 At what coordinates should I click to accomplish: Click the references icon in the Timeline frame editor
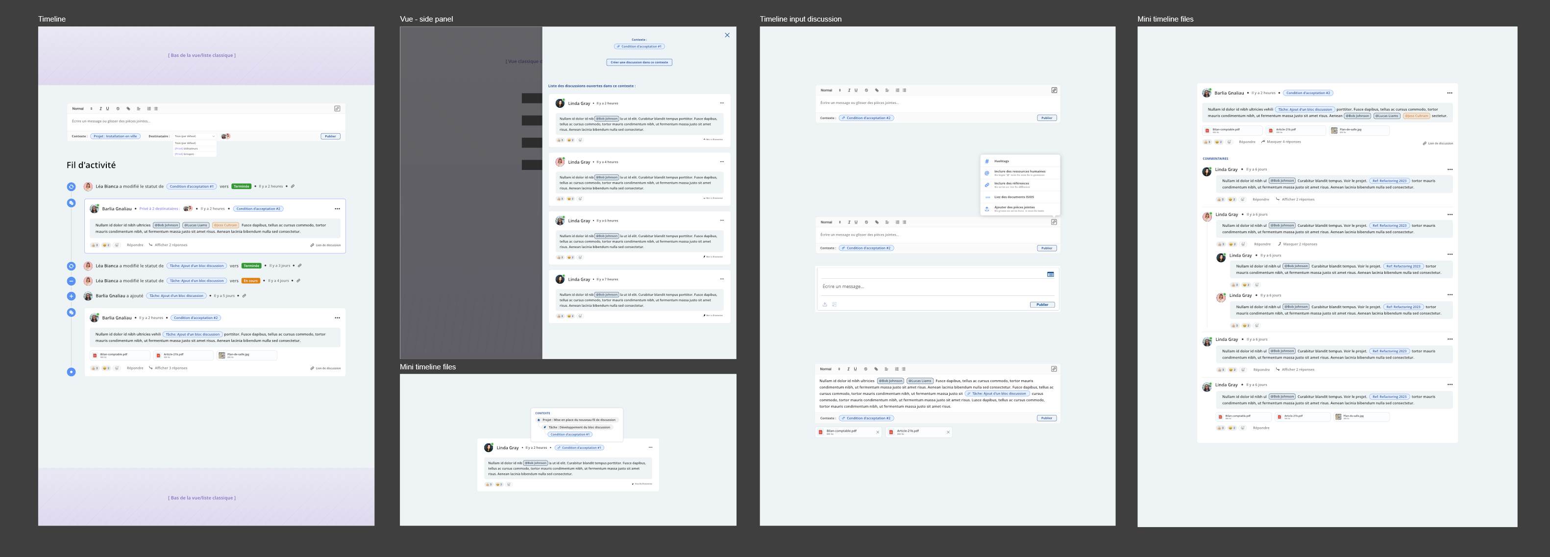point(337,109)
